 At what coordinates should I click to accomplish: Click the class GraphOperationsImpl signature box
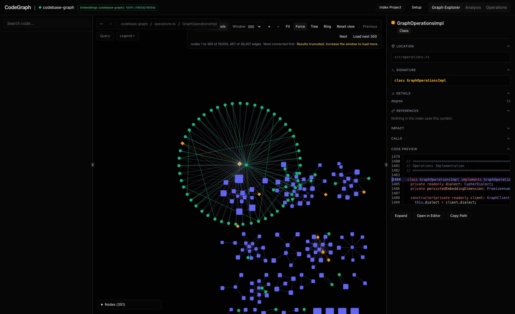point(451,80)
